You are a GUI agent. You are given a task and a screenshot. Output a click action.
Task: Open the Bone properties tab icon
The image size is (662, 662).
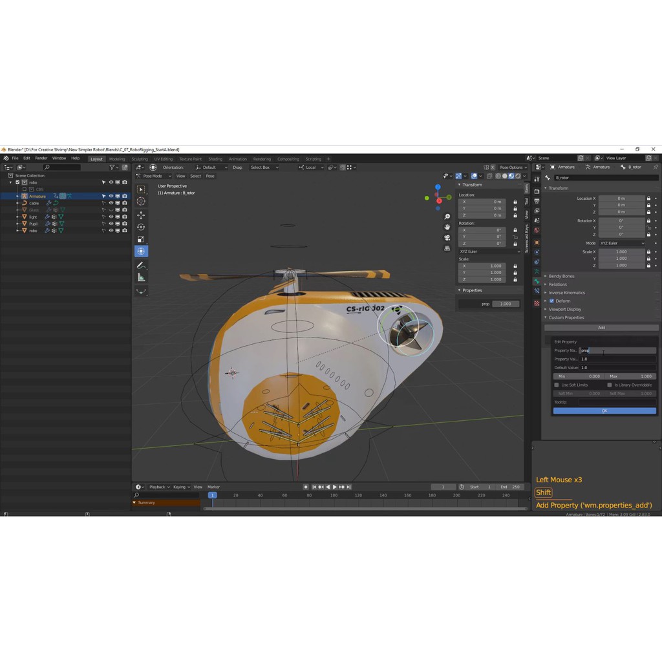[x=537, y=281]
